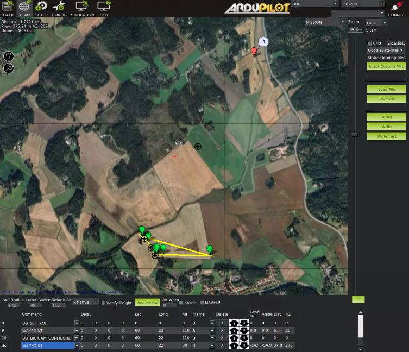Open the DO SET ROI command dropdown
The width and height of the screenshot is (409, 352).
coord(77,323)
